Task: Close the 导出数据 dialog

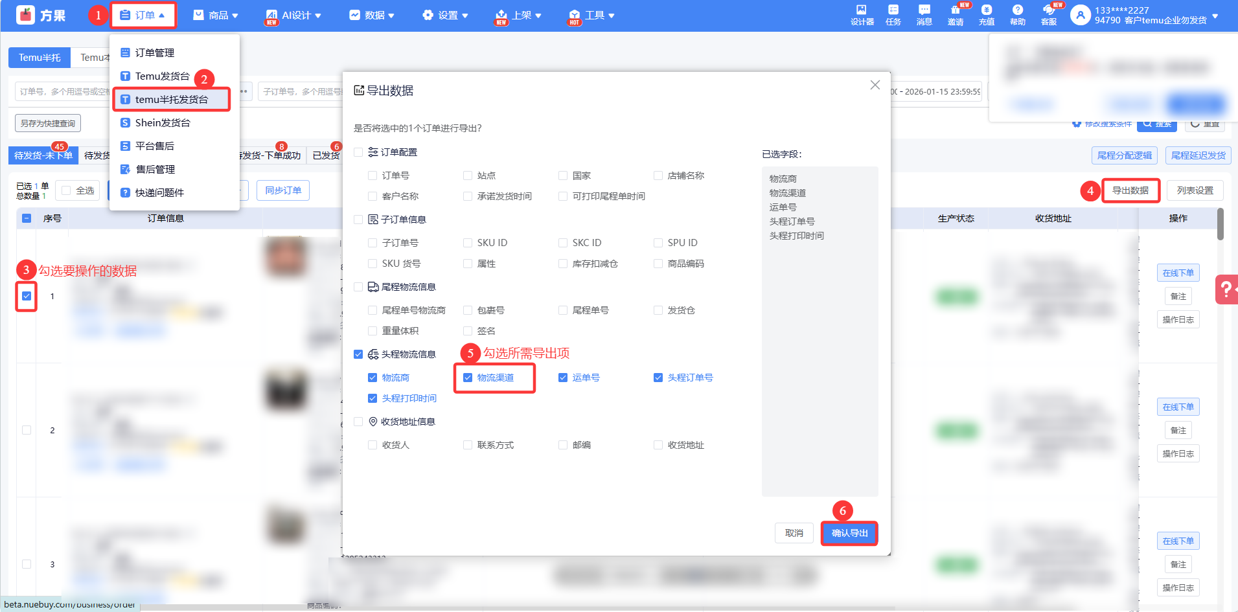Action: coord(875,85)
